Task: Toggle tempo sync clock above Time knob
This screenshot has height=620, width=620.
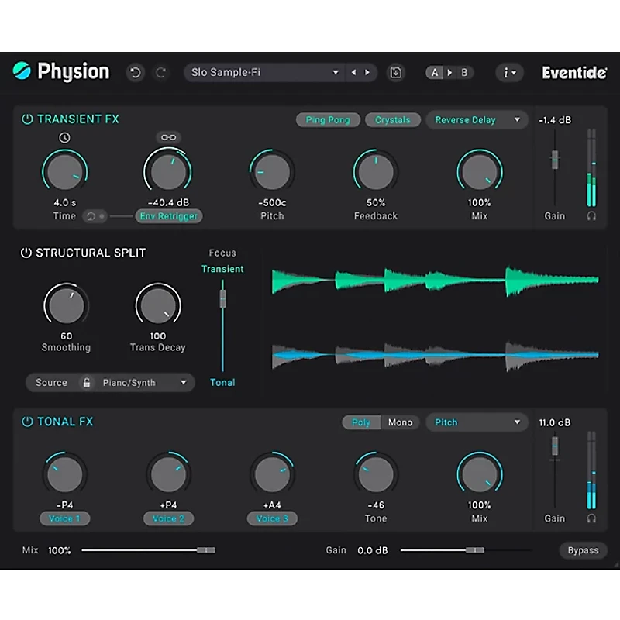Action: (x=64, y=138)
